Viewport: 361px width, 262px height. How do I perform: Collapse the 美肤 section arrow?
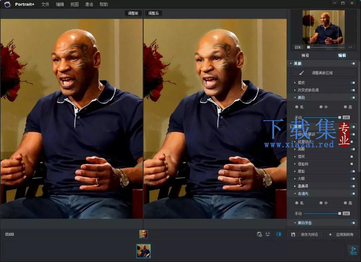(x=291, y=63)
